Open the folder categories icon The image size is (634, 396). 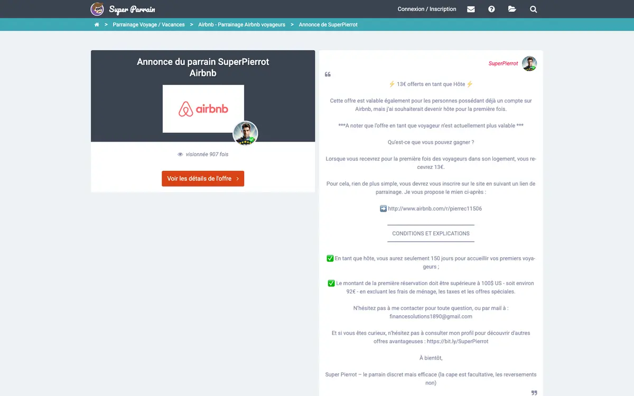pos(512,9)
